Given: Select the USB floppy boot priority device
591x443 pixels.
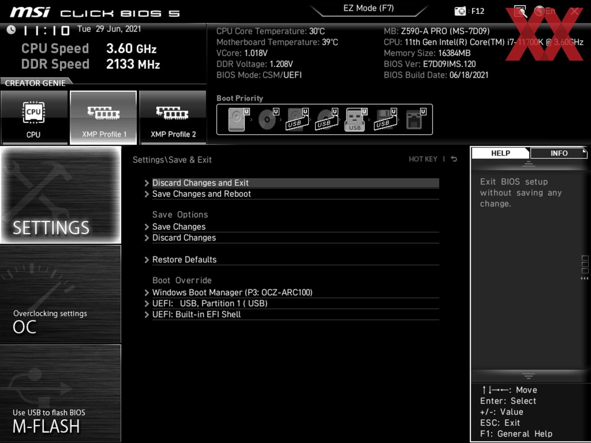Looking at the screenshot, I should pos(385,119).
